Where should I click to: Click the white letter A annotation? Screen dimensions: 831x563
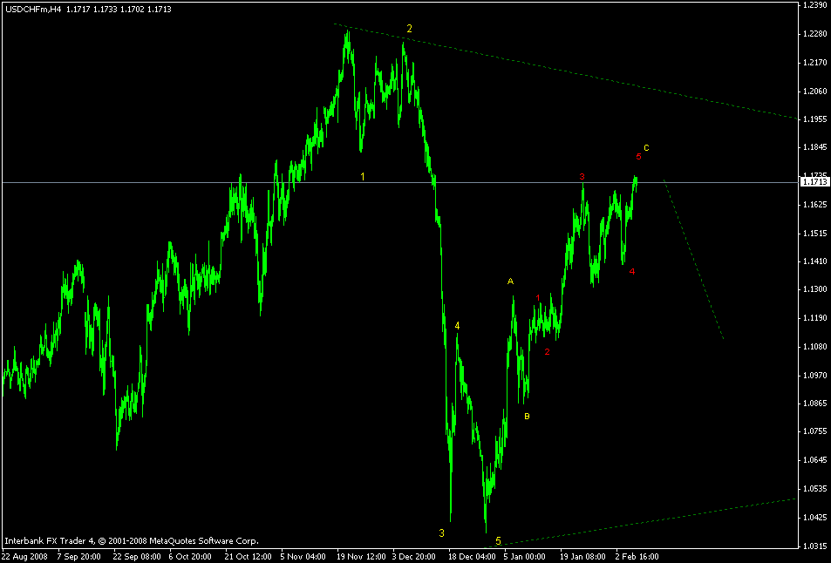(510, 281)
